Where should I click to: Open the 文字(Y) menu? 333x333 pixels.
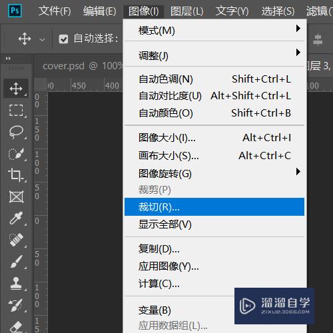coord(232,11)
